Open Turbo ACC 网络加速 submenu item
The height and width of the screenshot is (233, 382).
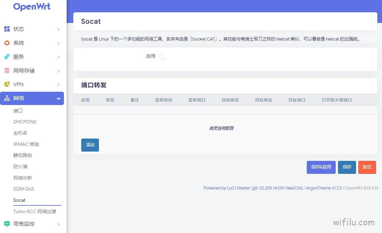(x=35, y=211)
